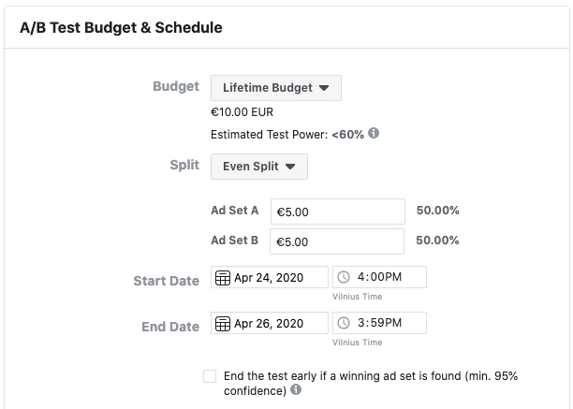The height and width of the screenshot is (409, 573).
Task: Click the Ad Set A amount field
Action: [337, 212]
